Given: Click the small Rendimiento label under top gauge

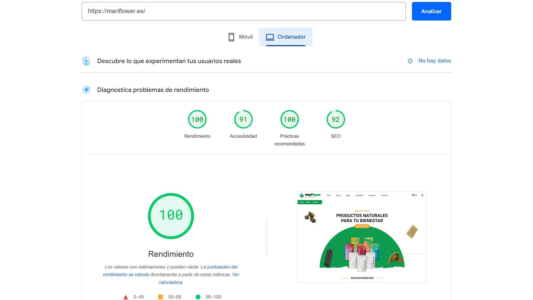Looking at the screenshot, I should tap(197, 136).
